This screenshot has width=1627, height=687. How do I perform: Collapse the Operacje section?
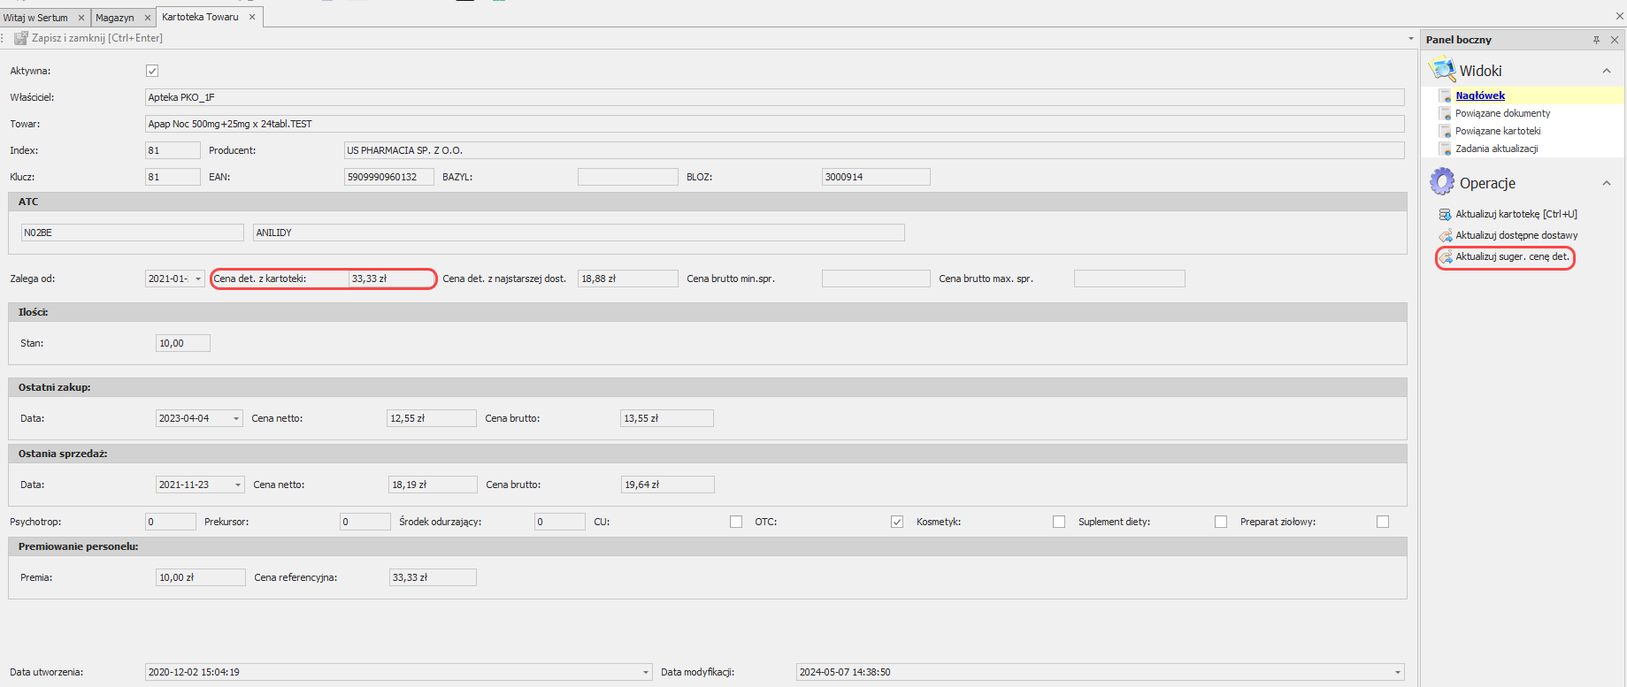click(1607, 183)
